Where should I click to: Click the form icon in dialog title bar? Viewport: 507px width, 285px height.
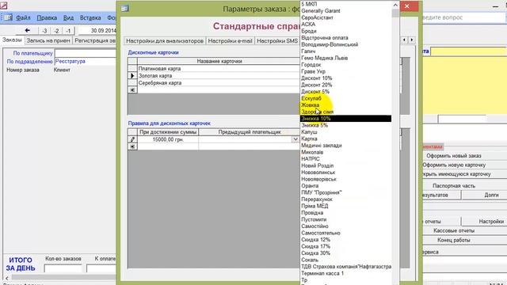[125, 9]
